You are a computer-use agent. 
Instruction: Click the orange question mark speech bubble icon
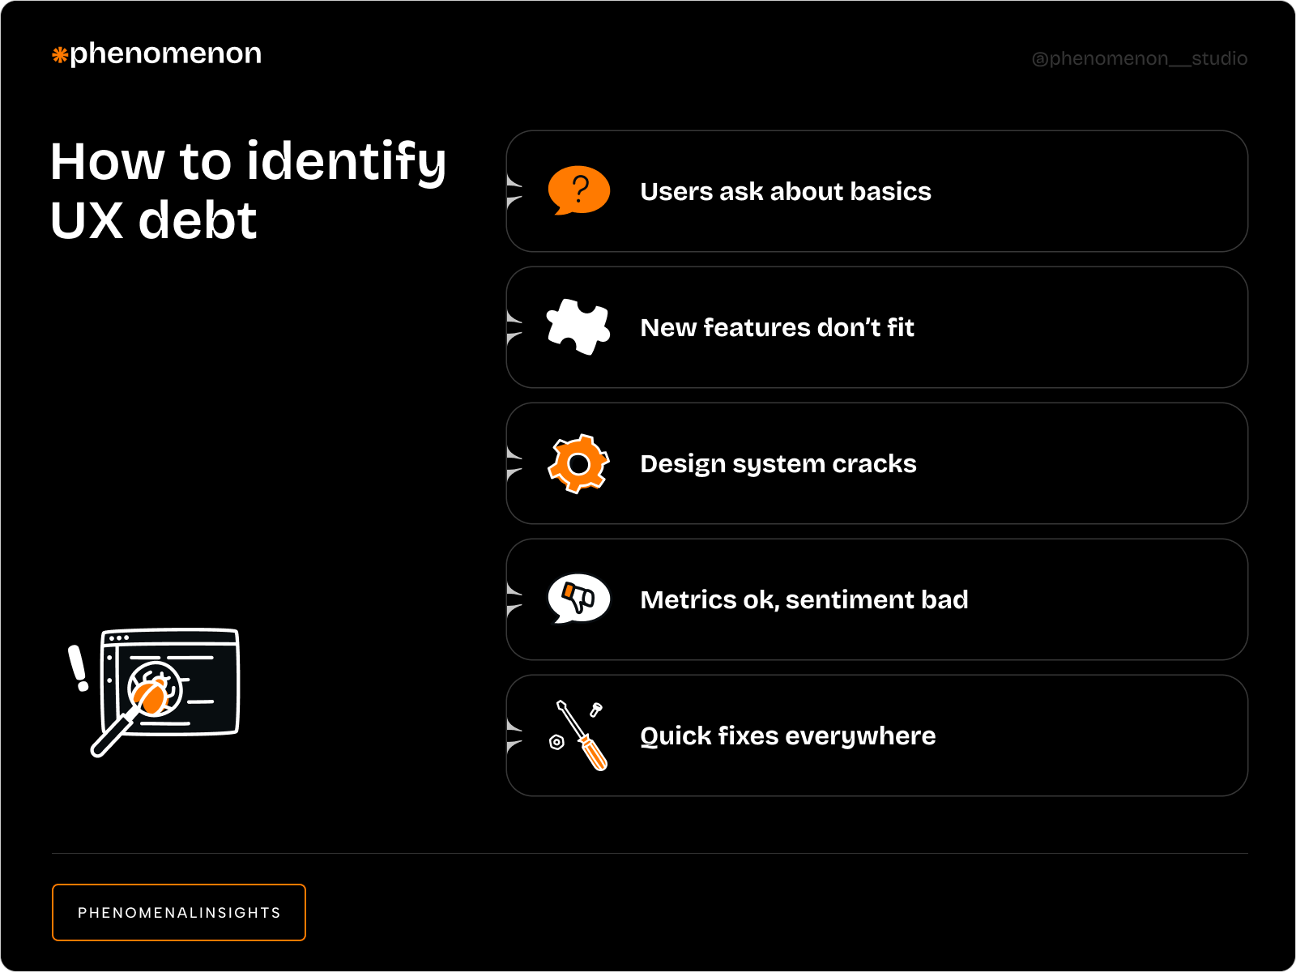click(578, 190)
